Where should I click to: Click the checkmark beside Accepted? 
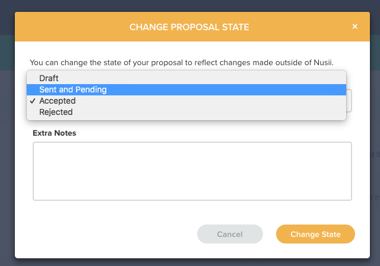click(33, 101)
